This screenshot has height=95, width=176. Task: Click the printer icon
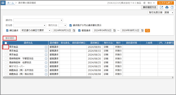pyautogui.click(x=167, y=7)
